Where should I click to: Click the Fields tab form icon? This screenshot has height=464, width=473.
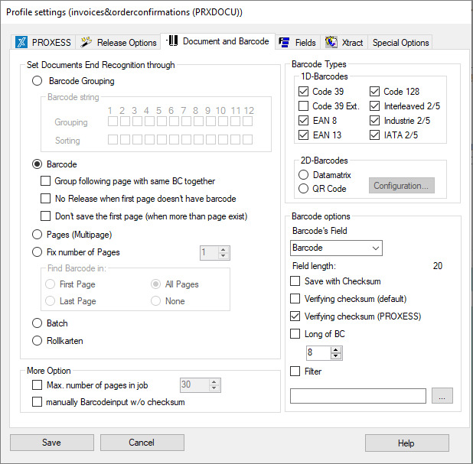pyautogui.click(x=284, y=43)
